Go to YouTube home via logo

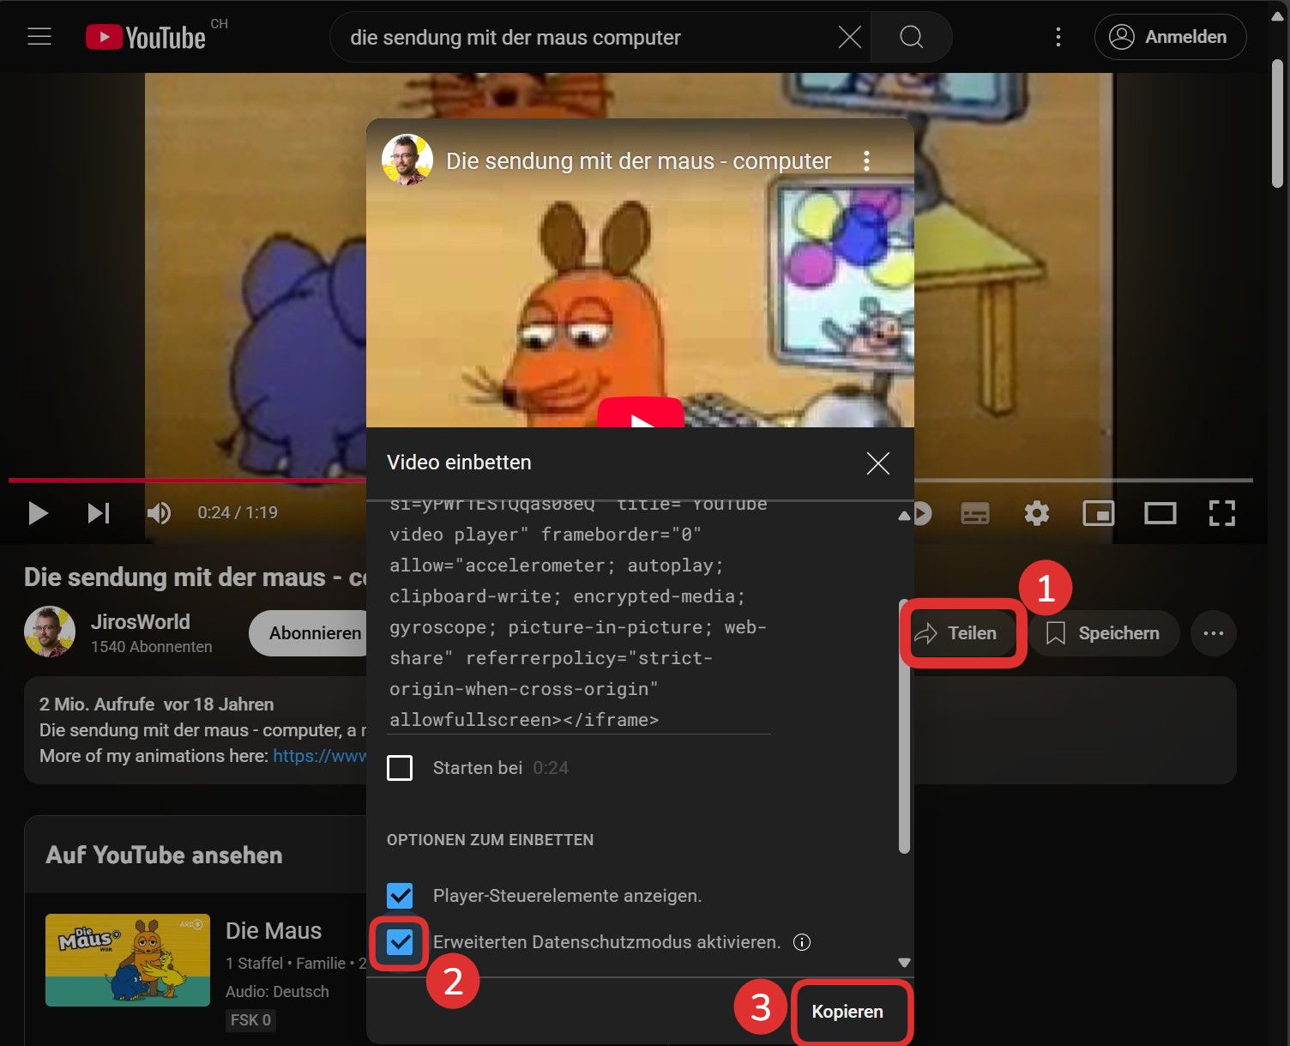click(146, 37)
